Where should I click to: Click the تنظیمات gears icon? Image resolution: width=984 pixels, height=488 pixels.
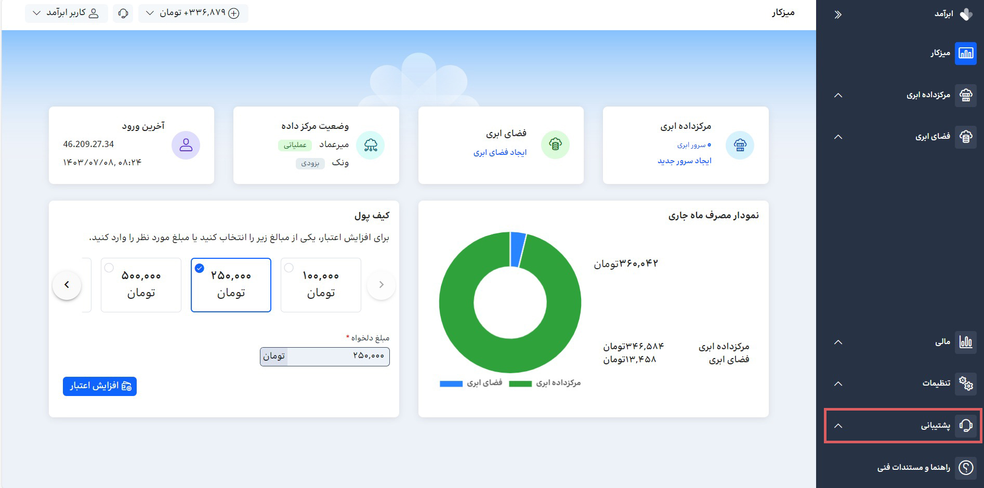966,384
